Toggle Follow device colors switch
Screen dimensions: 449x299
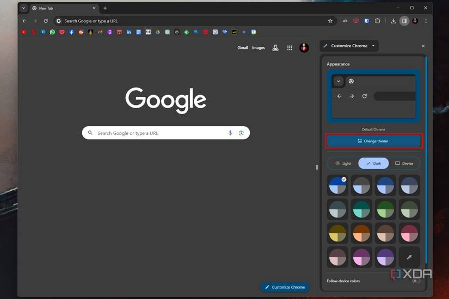pyautogui.click(x=416, y=281)
